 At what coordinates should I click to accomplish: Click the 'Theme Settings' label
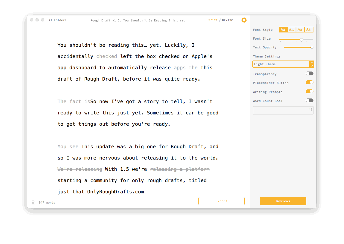click(267, 56)
